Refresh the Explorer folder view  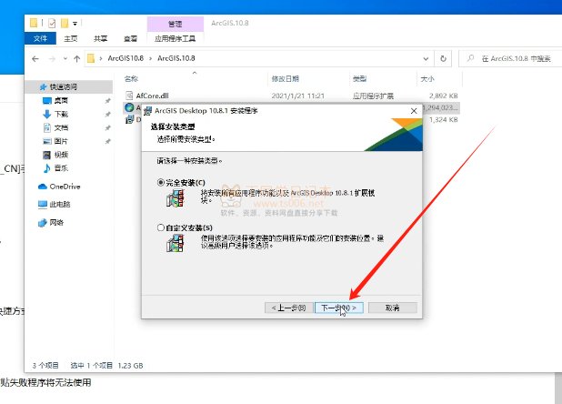444,58
